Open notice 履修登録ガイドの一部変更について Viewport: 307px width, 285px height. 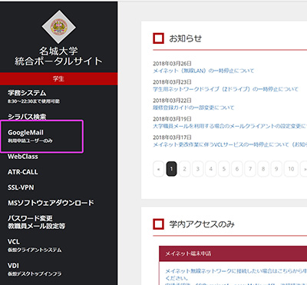[x=193, y=108]
